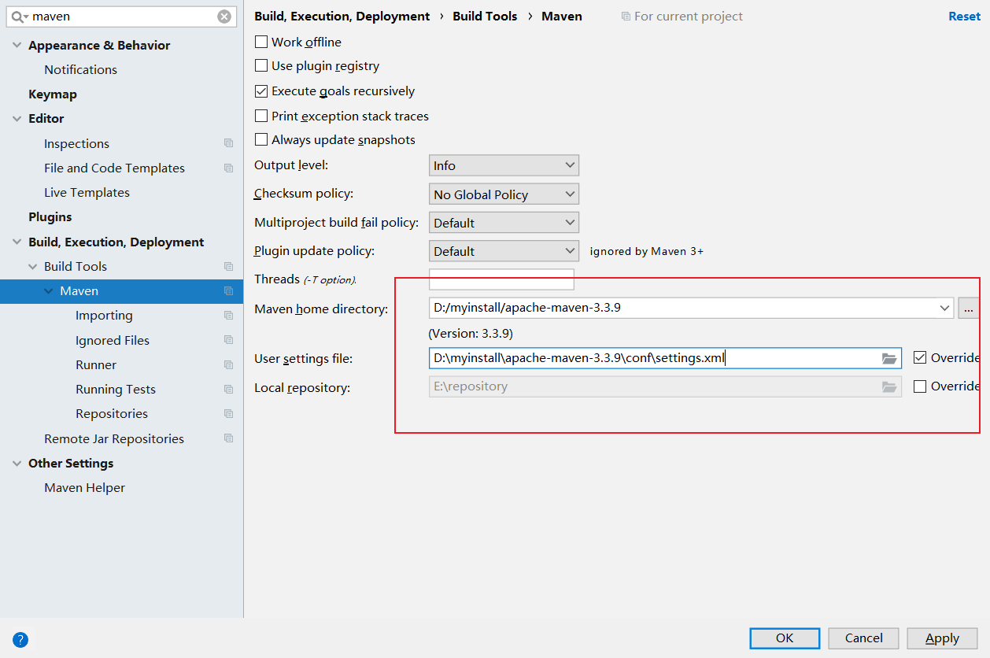The width and height of the screenshot is (990, 658).
Task: Toggle Override for Local repository
Action: click(x=920, y=386)
